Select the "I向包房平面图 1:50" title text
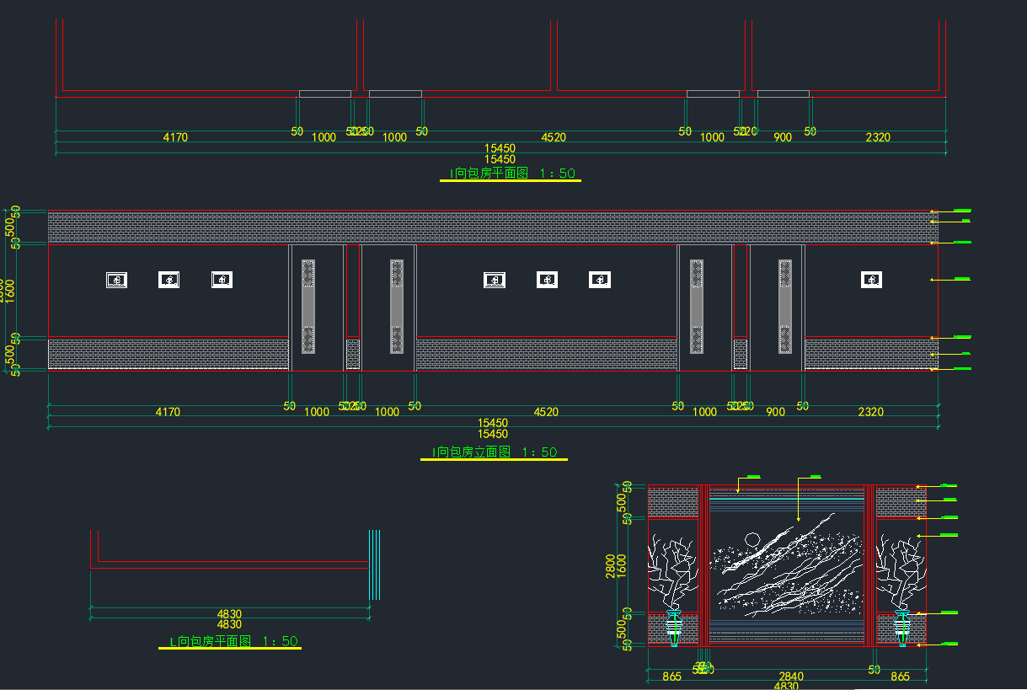The width and height of the screenshot is (1027, 690). click(511, 174)
